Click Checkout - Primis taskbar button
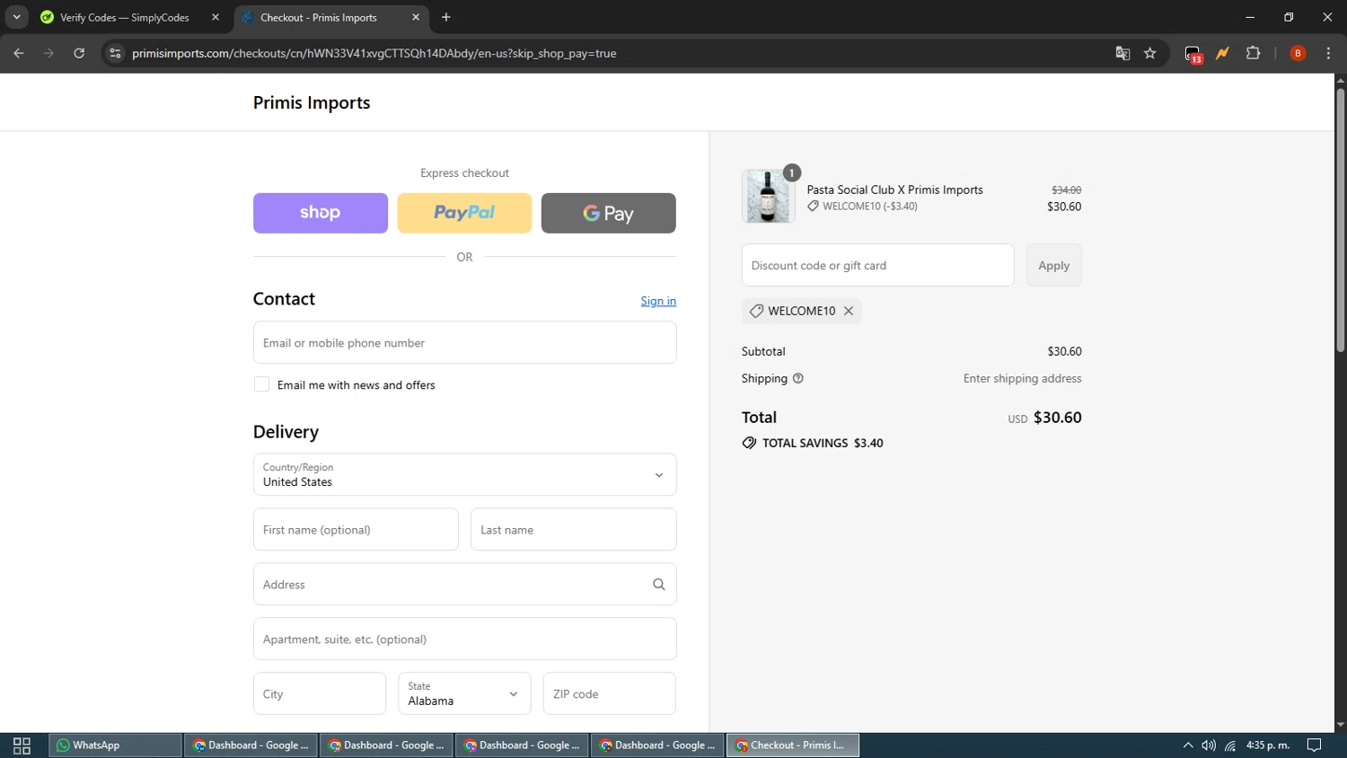 coord(793,745)
